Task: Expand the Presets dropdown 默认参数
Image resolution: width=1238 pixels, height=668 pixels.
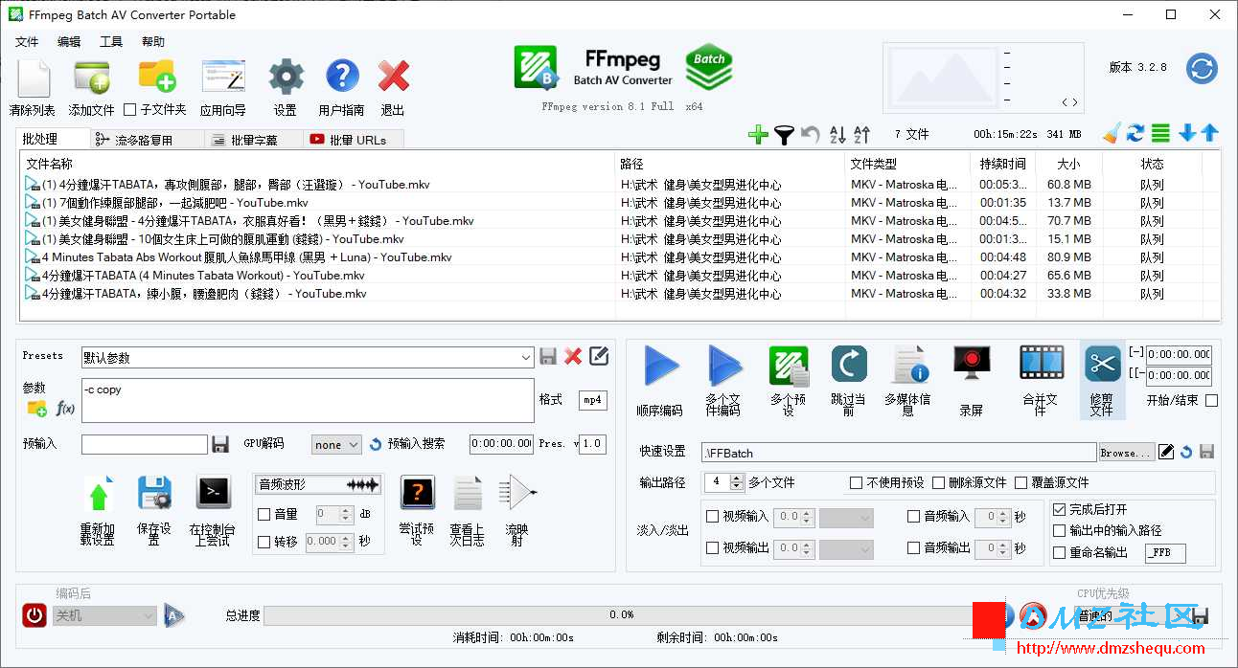Action: click(x=525, y=357)
